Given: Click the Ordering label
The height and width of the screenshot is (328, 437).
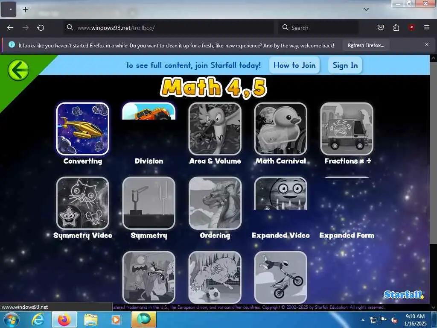Looking at the screenshot, I should (x=215, y=236).
